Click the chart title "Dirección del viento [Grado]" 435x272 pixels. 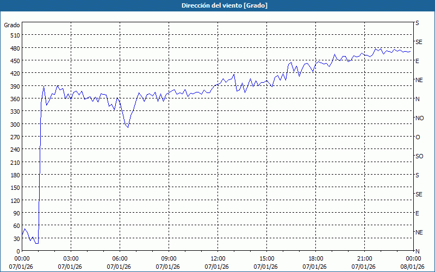point(217,5)
